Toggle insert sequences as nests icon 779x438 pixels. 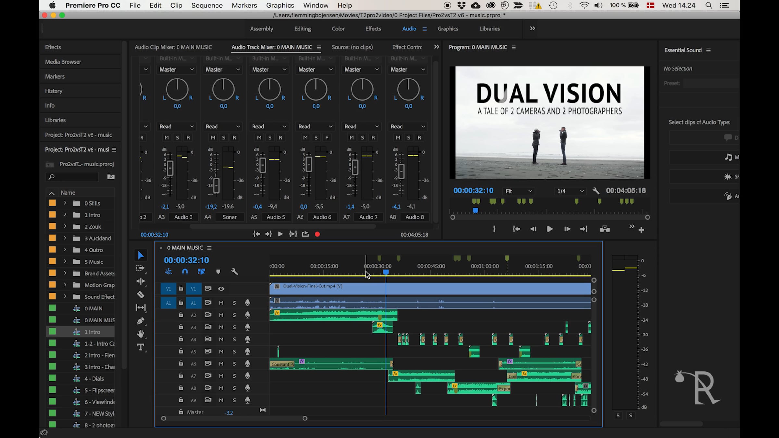(168, 272)
